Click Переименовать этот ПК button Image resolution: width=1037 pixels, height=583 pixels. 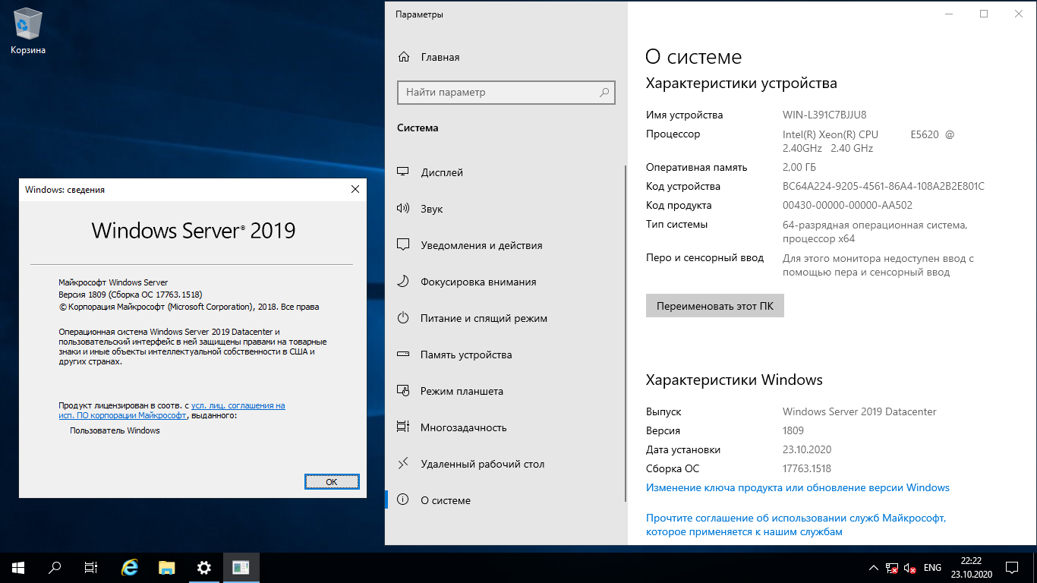(715, 306)
